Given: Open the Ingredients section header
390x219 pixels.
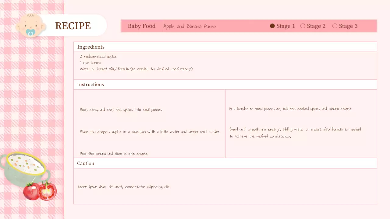Looking at the screenshot, I should tap(91, 47).
